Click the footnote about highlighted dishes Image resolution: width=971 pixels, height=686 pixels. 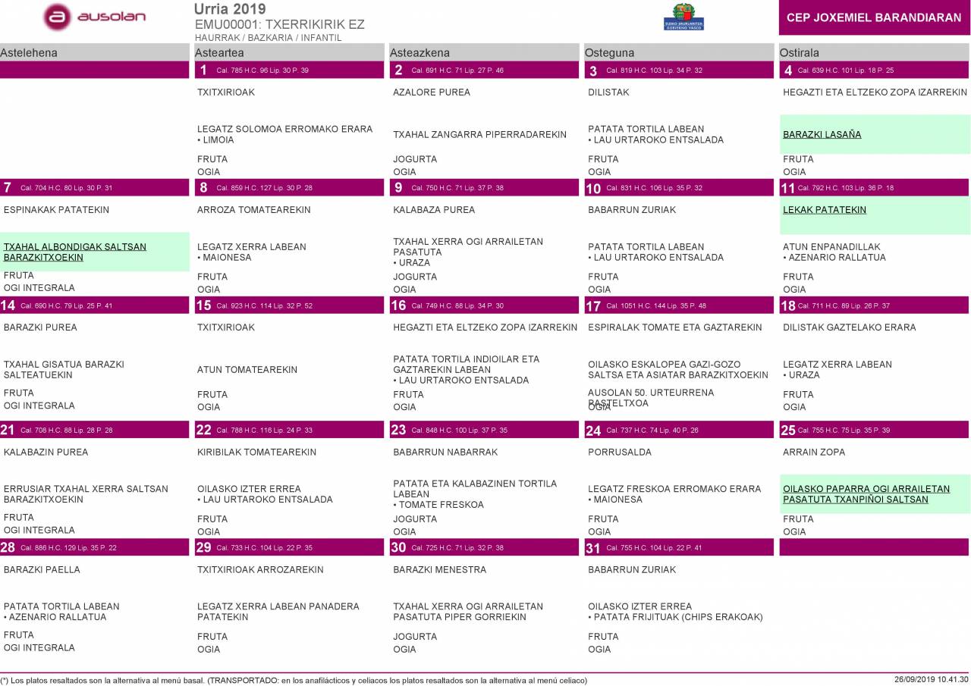[x=294, y=681]
